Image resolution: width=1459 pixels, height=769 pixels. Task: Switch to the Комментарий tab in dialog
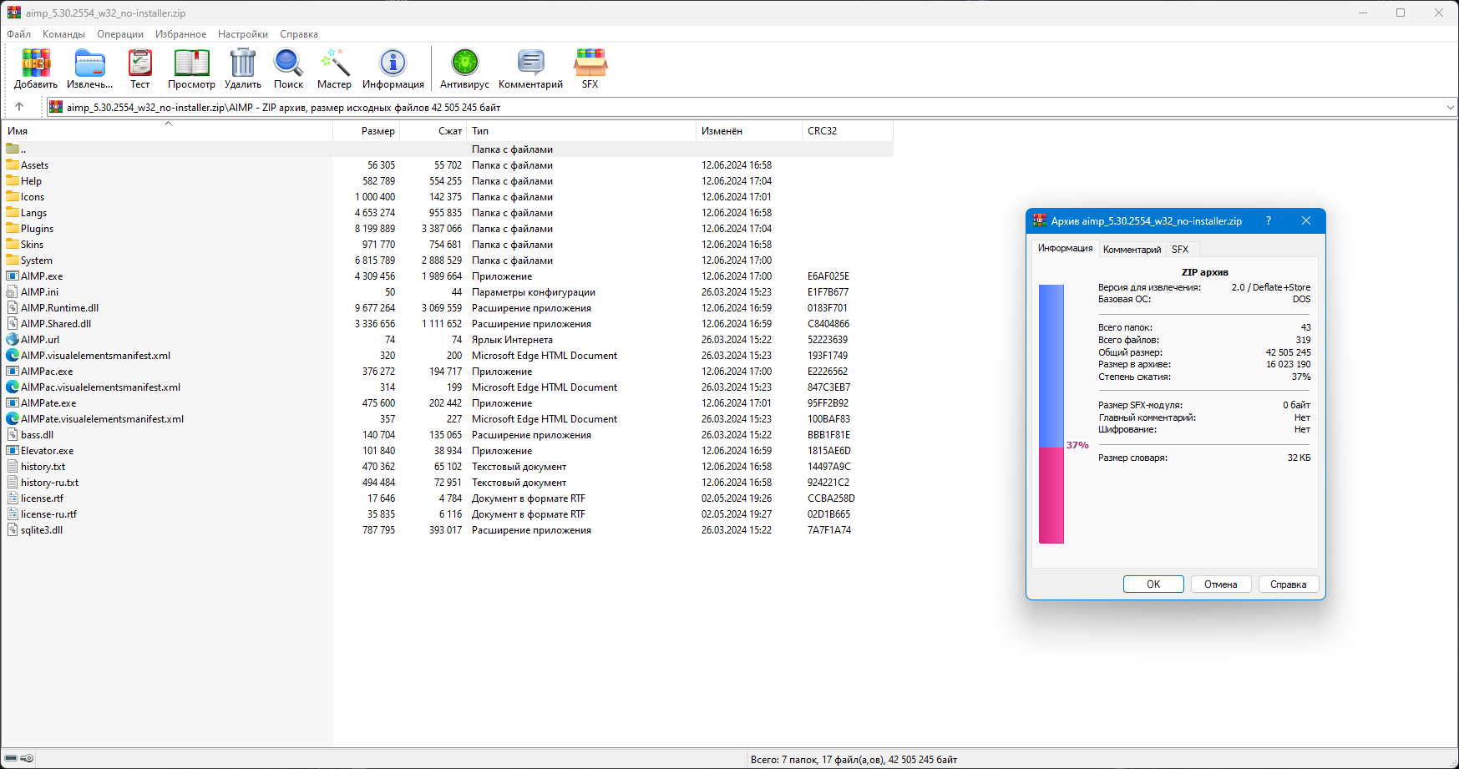tap(1132, 250)
